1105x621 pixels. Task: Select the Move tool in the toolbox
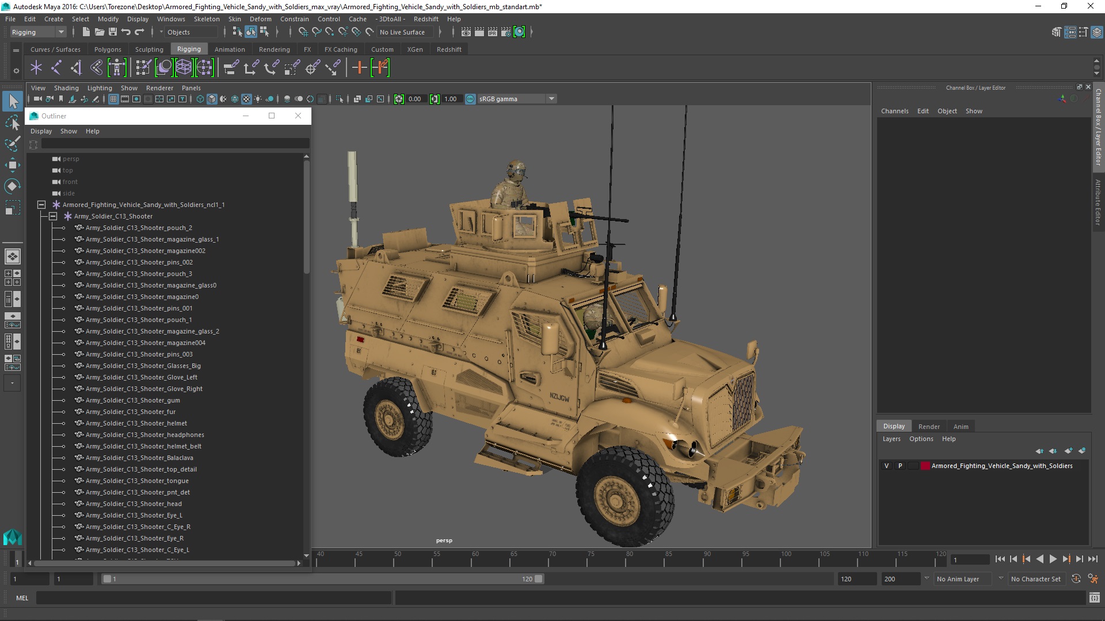(x=12, y=165)
